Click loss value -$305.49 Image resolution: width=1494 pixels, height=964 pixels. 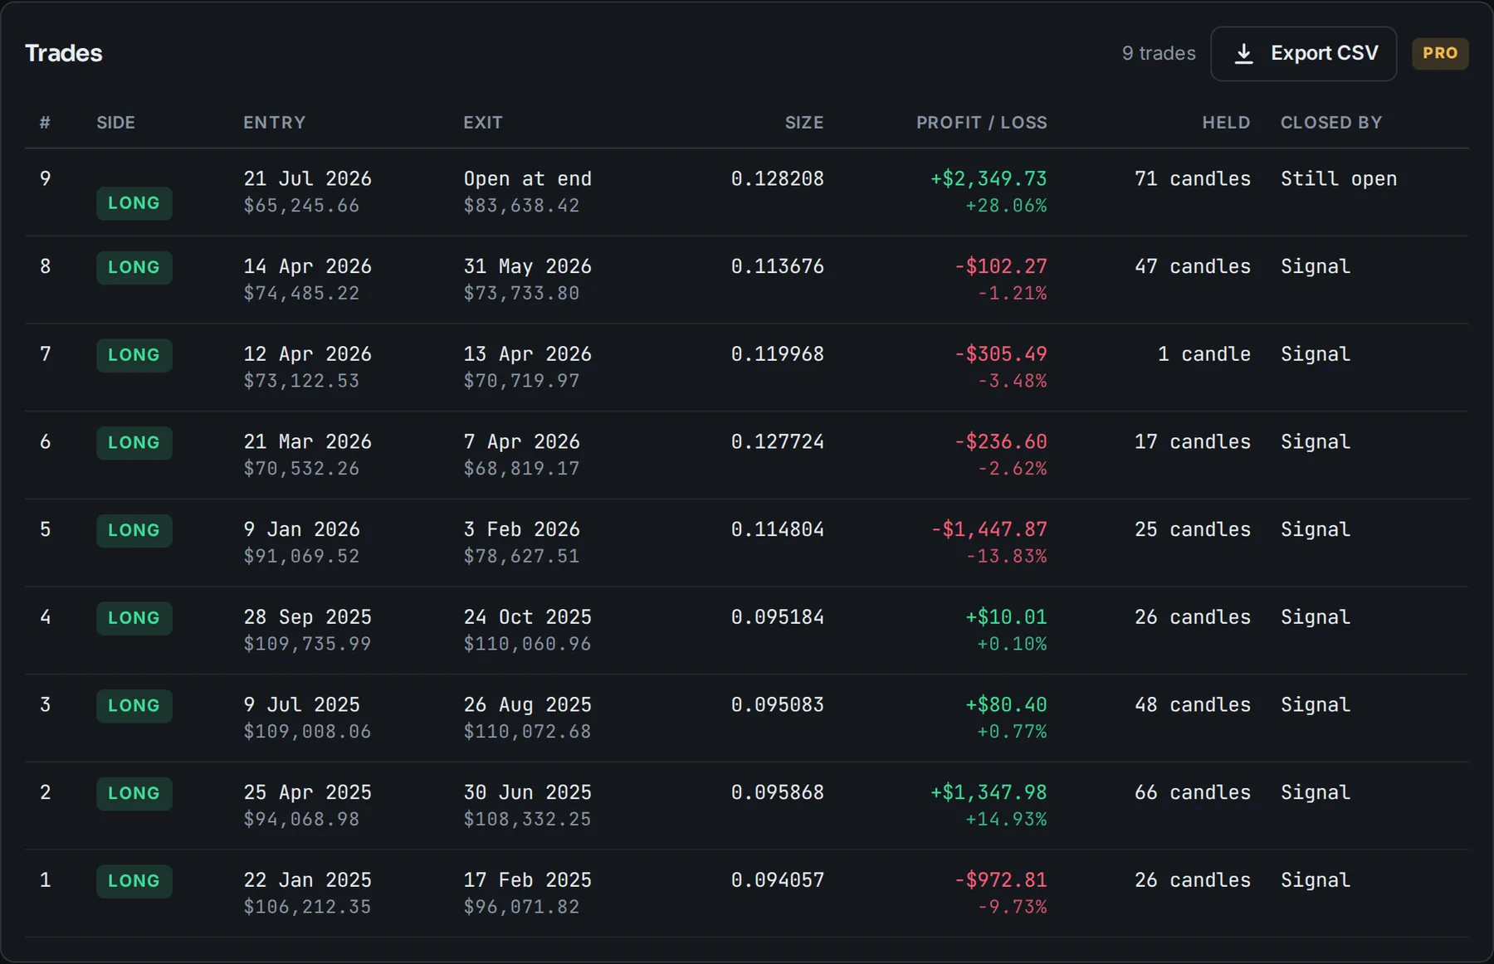click(x=1000, y=354)
